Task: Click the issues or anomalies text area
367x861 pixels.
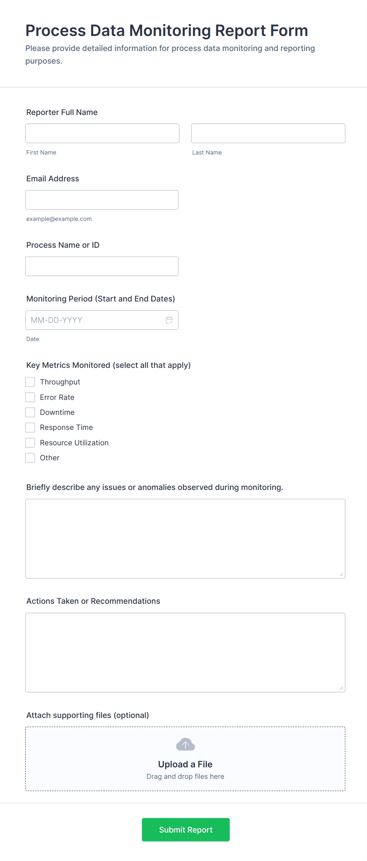Action: point(185,537)
